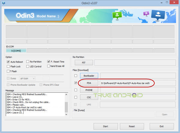Click the PIT file path field

coord(135,63)
